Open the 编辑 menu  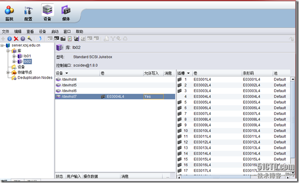18,32
